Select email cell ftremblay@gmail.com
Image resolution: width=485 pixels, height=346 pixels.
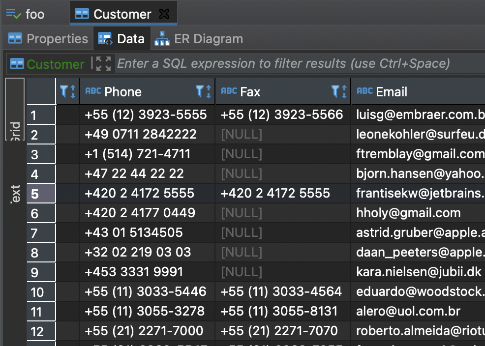click(x=418, y=154)
